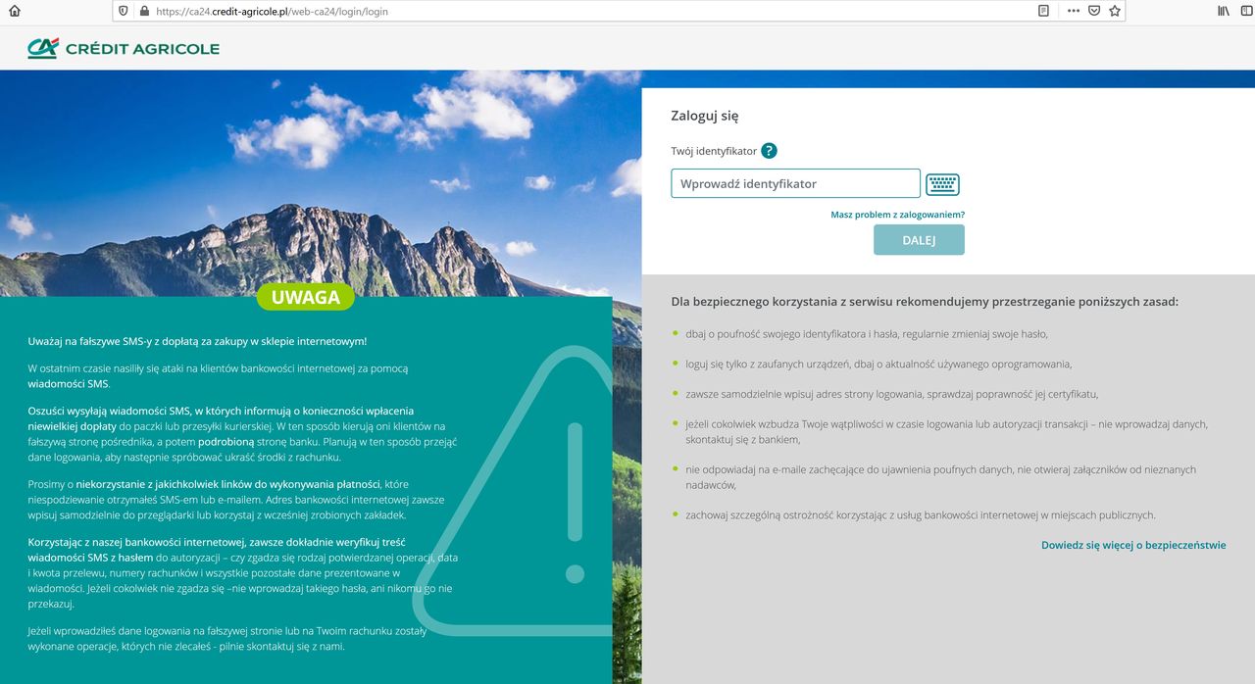1255x684 pixels.
Task: Click warning headline about fałszywe SMS-y
Action: [x=197, y=341]
